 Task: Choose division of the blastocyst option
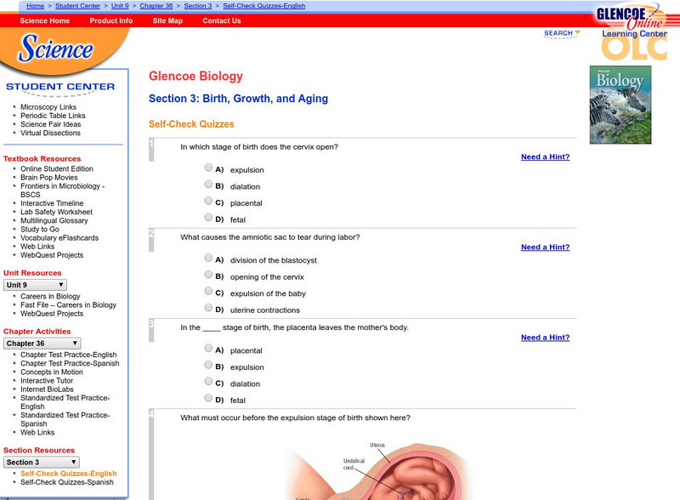point(208,258)
